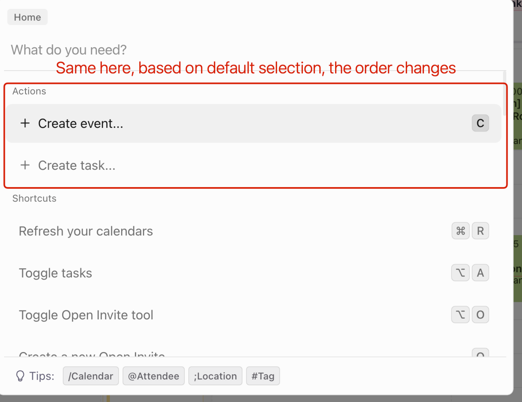Insert the @Attendee tip chip
522x402 pixels.
point(153,376)
